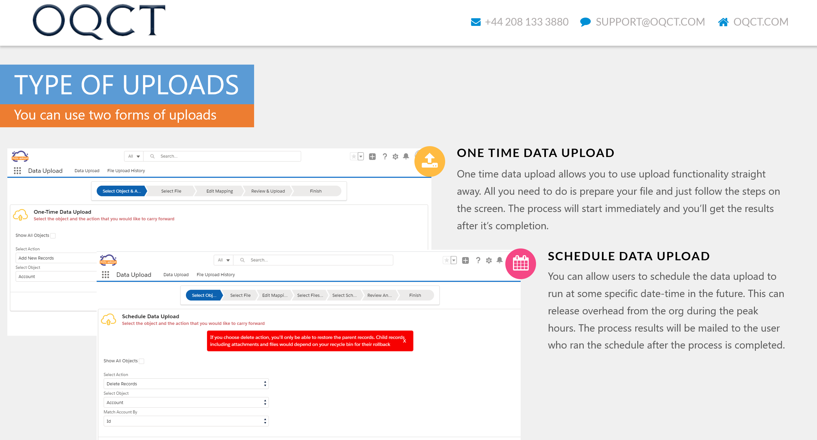Tick Show All Objects in One-Time Data Upload
The image size is (817, 440).
53,236
